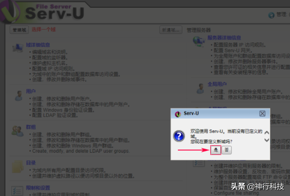Click the 新建域... button
This screenshot has height=196, width=290.
coord(171,30)
